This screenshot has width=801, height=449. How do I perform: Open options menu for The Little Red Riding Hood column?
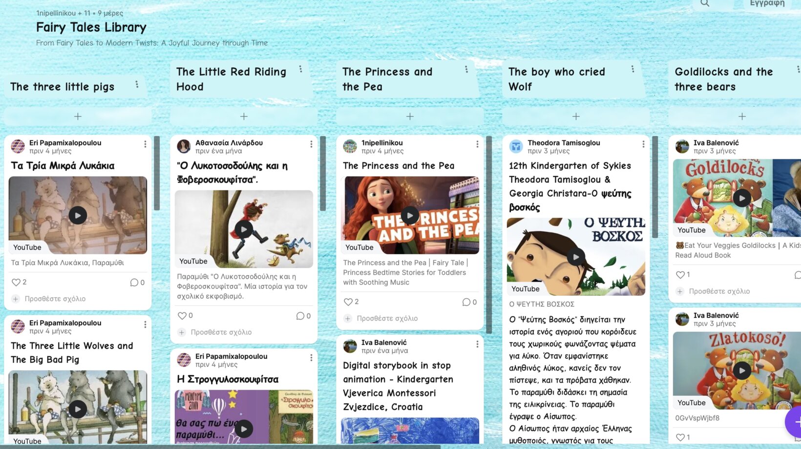tap(301, 69)
